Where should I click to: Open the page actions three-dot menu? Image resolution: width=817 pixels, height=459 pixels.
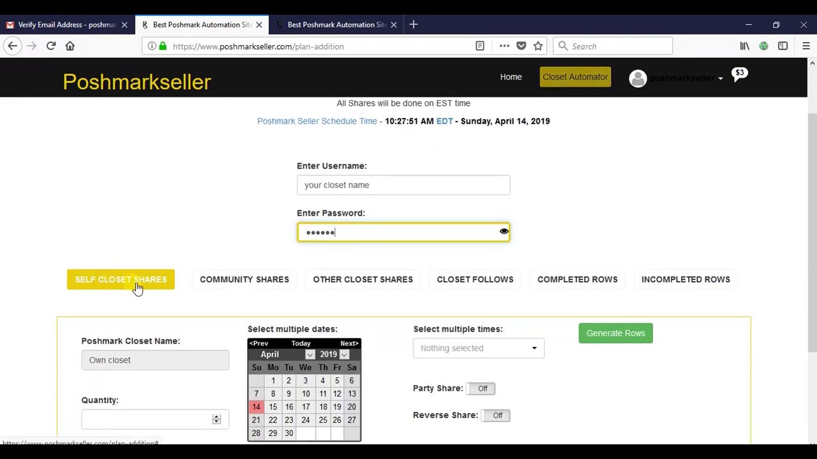tap(504, 46)
